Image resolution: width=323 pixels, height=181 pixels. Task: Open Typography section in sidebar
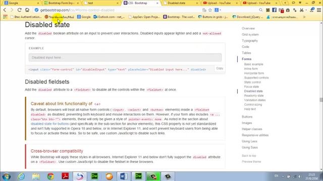click(x=250, y=41)
